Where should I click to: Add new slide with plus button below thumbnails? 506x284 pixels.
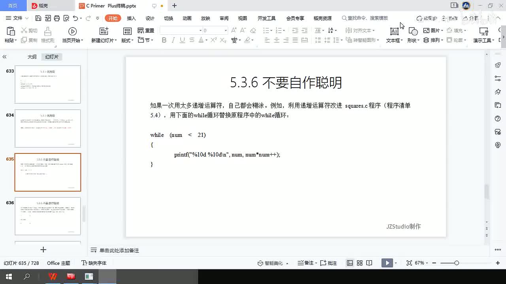[x=43, y=250]
